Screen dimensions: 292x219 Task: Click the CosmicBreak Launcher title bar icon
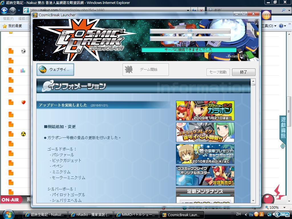pos(35,15)
